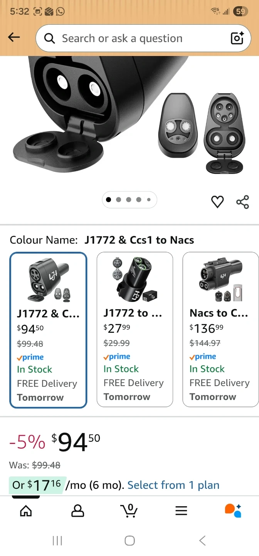Open hamburger menu in bottom bar

point(181,510)
